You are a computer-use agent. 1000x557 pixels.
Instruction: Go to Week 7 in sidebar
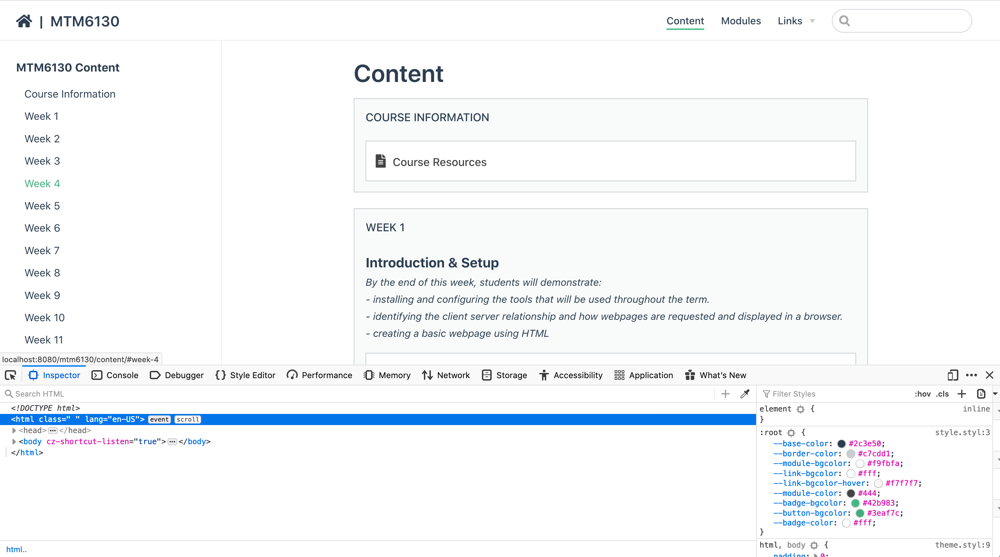coord(42,251)
